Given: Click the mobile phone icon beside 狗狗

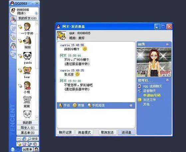Looking at the screenshot, I should pos(20,41).
